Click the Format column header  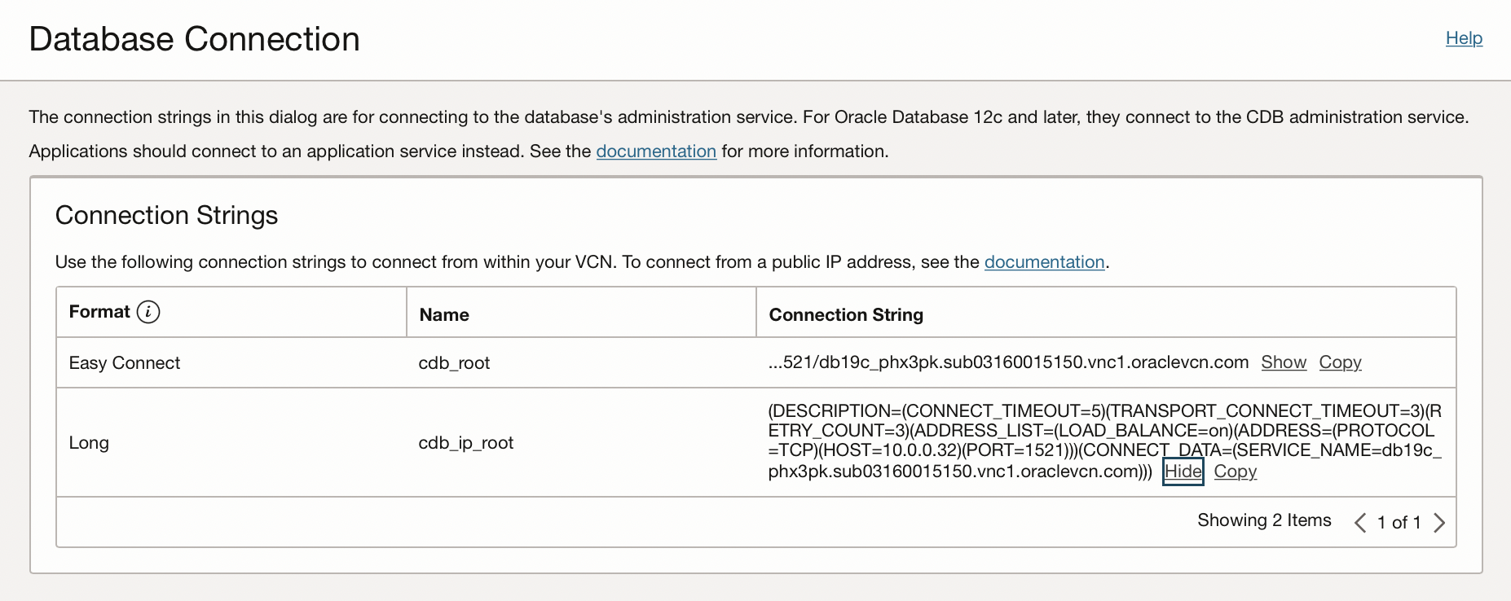(x=99, y=312)
